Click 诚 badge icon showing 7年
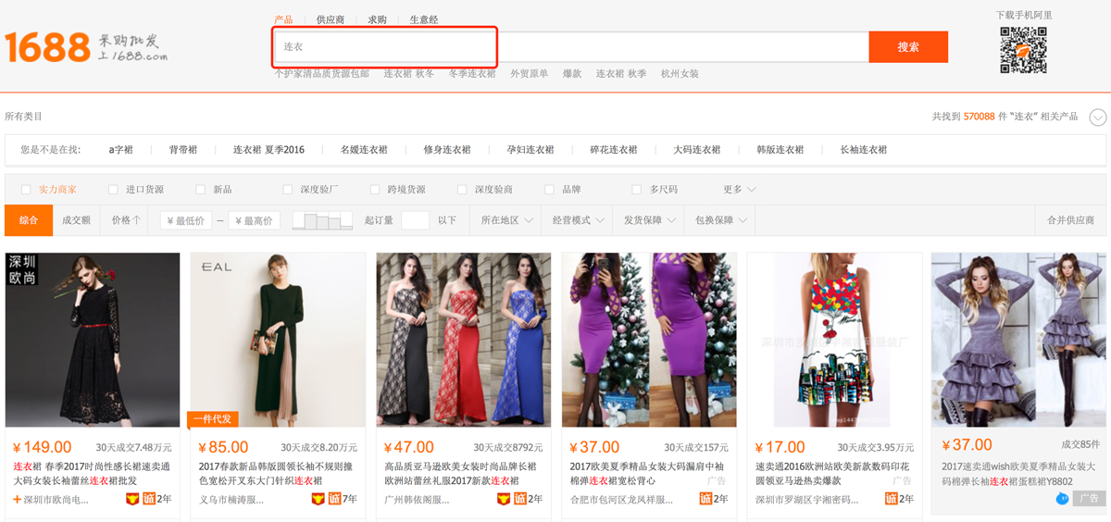This screenshot has width=1111, height=522. point(334,499)
